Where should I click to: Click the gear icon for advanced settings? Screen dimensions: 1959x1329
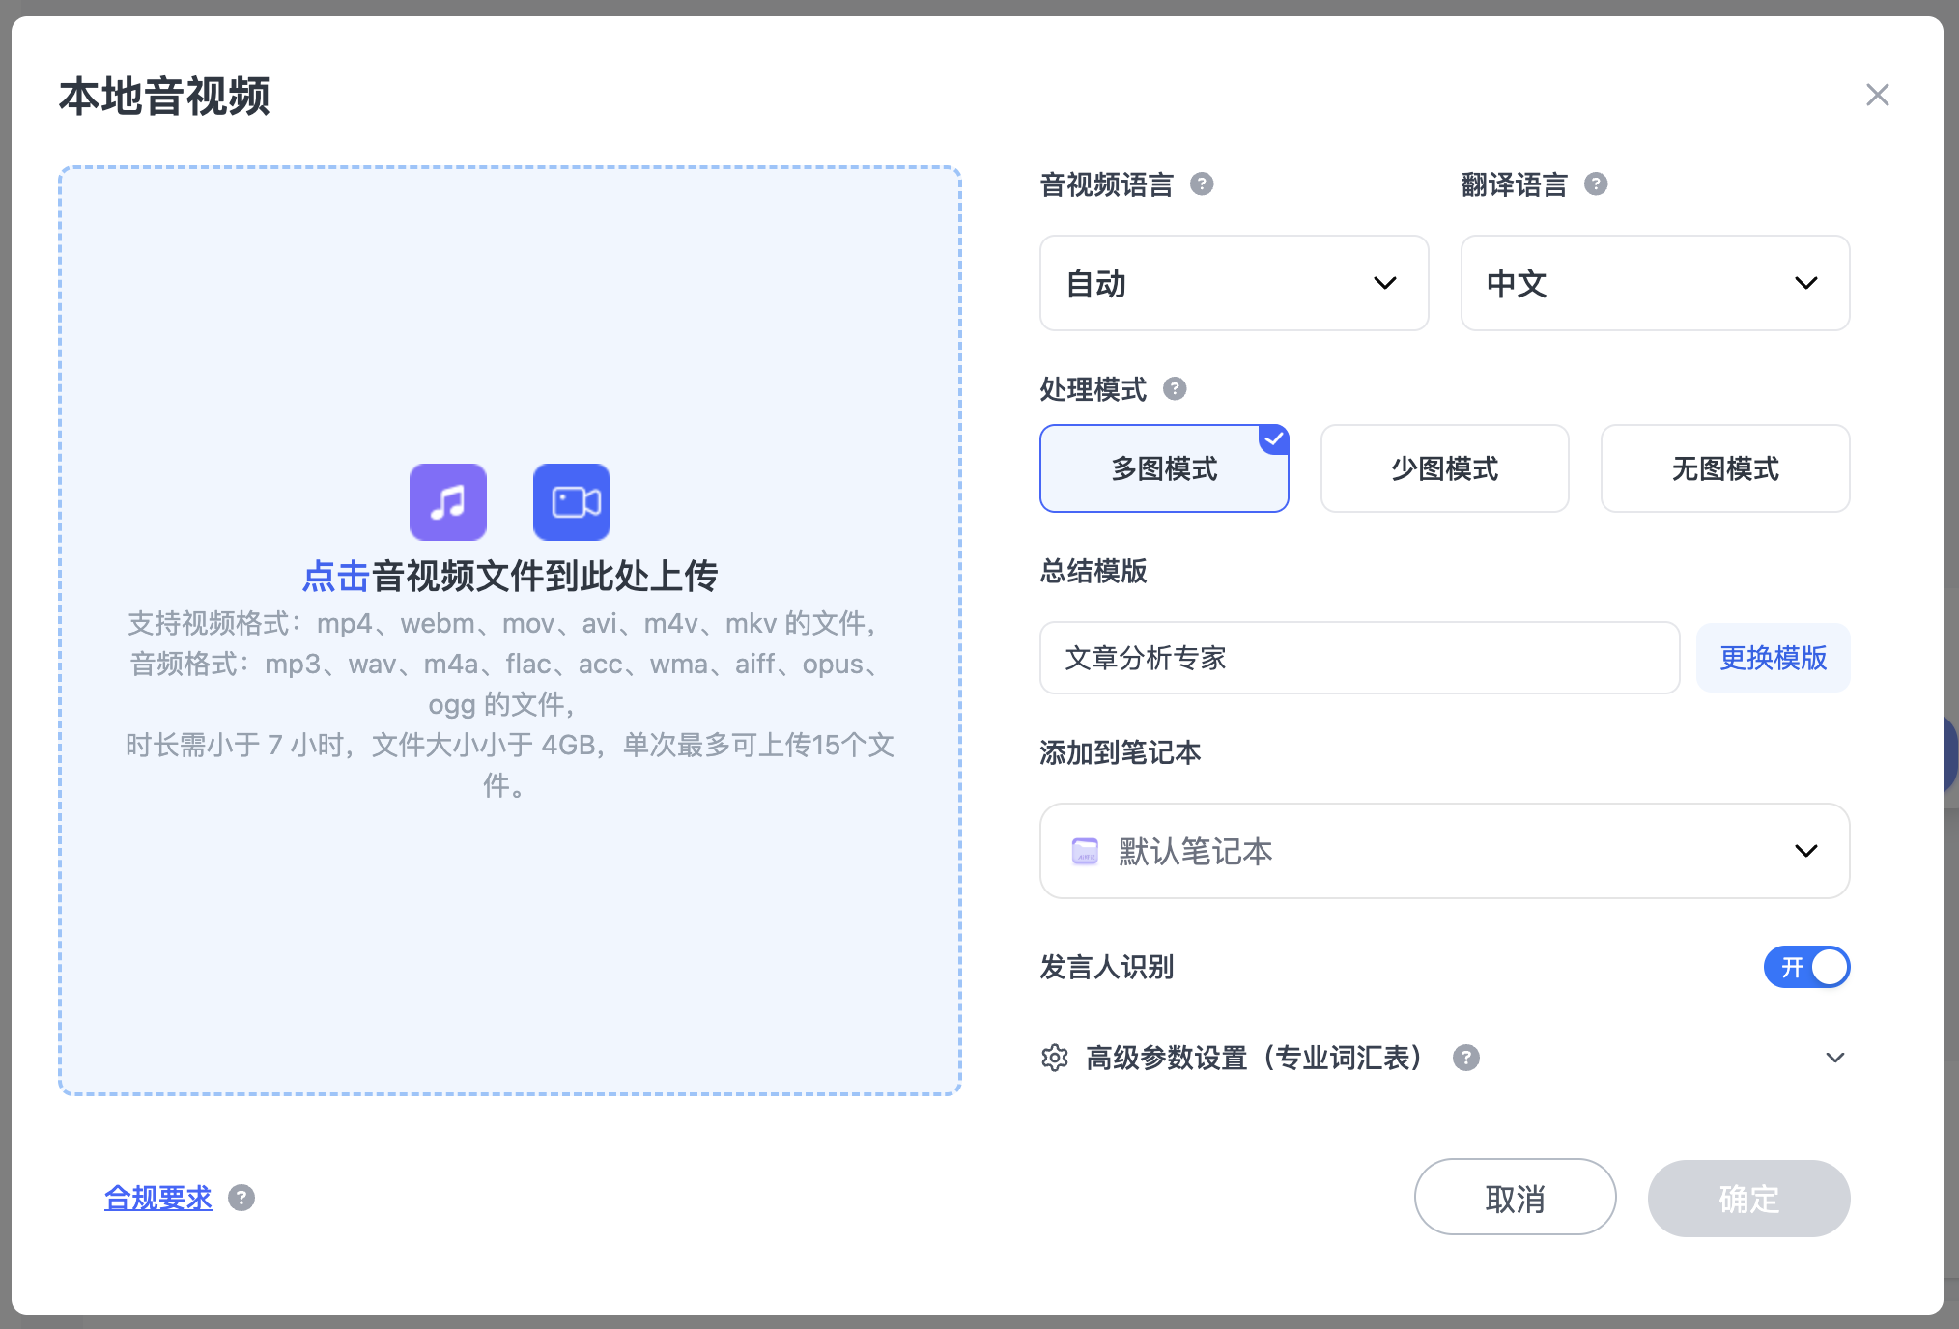pos(1055,1058)
